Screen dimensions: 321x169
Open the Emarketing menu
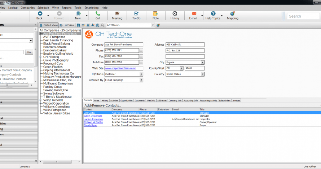(x=92, y=8)
